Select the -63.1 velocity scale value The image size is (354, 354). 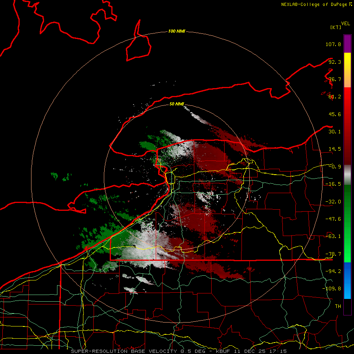333,236
